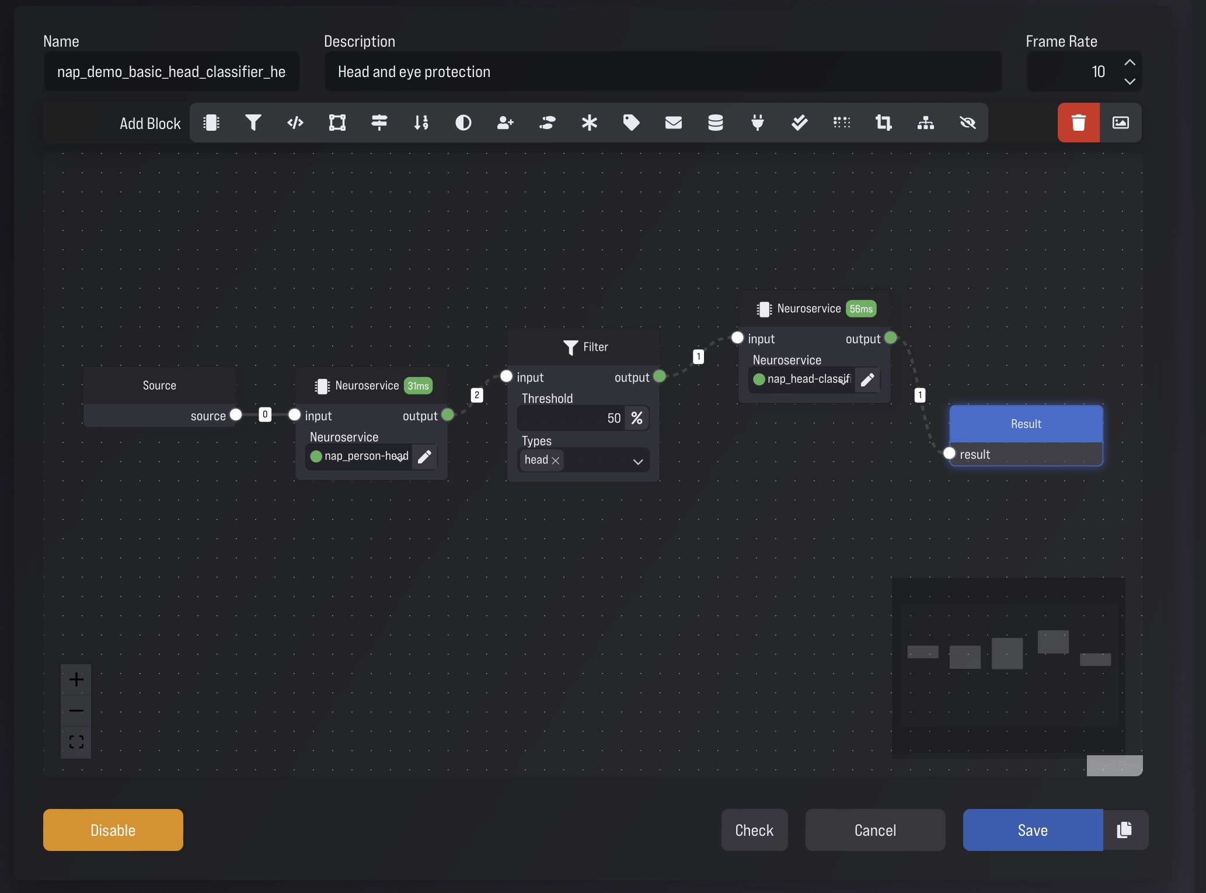Click the double-check block icon

800,123
